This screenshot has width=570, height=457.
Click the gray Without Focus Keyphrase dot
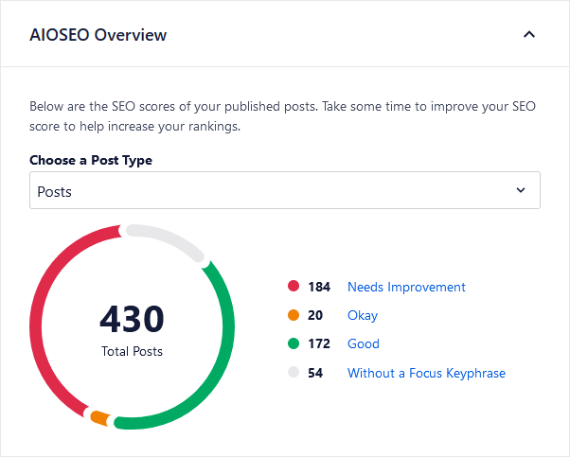294,373
